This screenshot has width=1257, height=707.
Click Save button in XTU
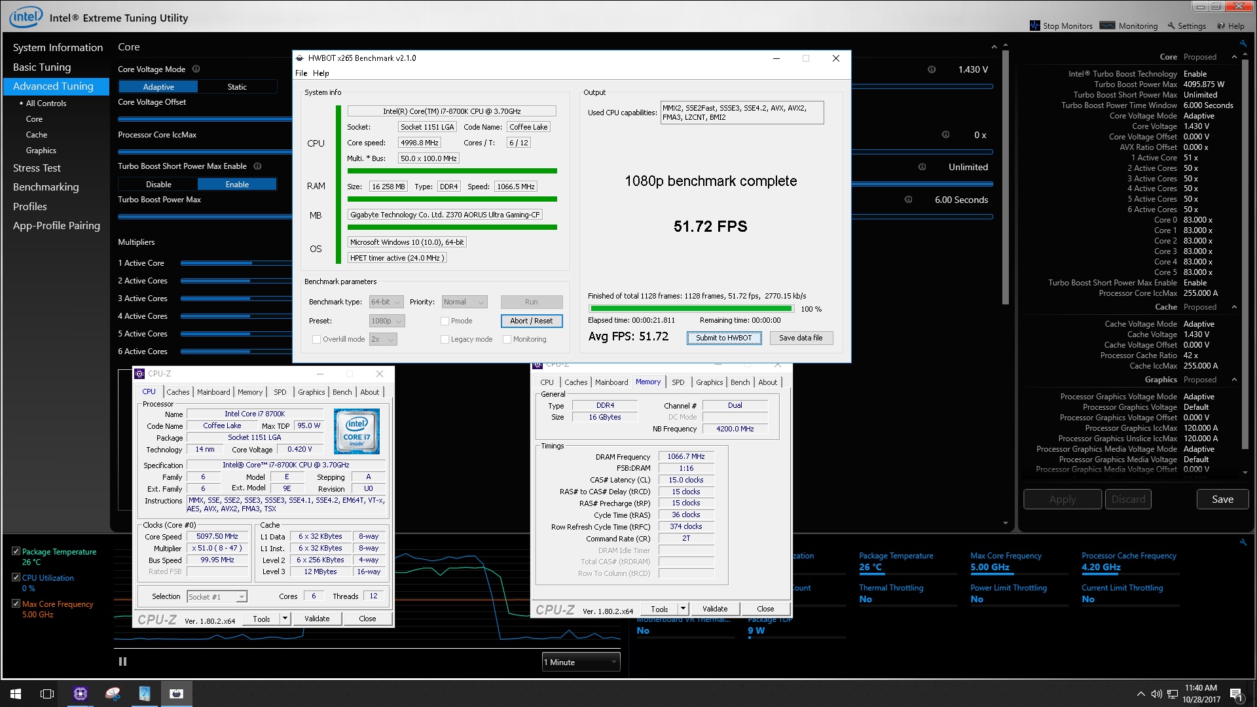click(1222, 499)
